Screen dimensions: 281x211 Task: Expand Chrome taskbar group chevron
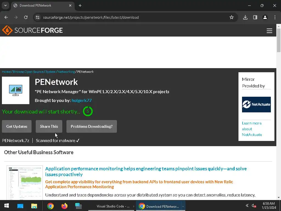(x=183, y=206)
